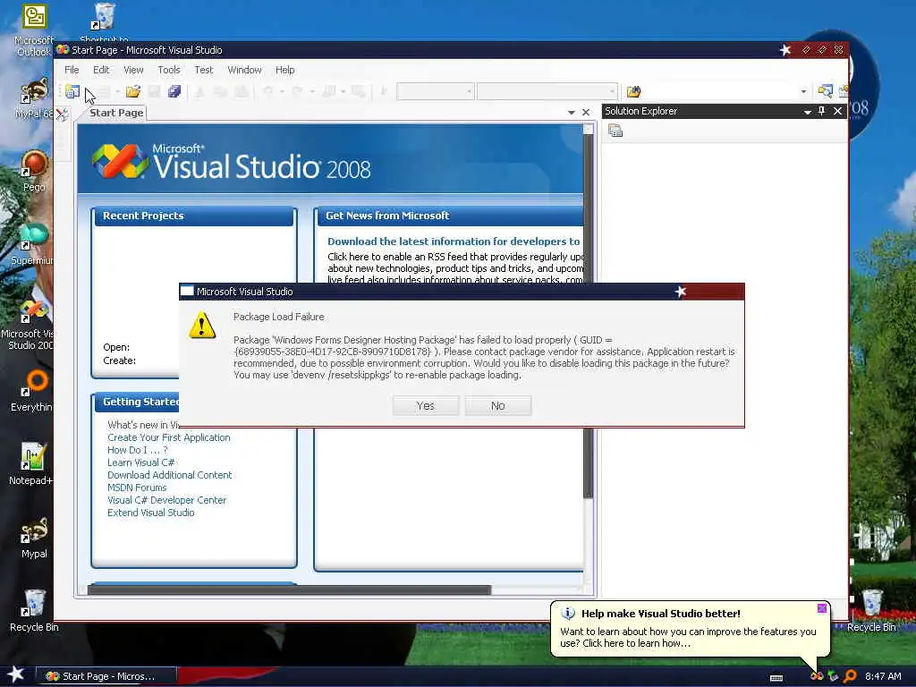This screenshot has width=916, height=687.
Task: Close the Help make Visual Studio better balloon
Action: click(x=822, y=608)
